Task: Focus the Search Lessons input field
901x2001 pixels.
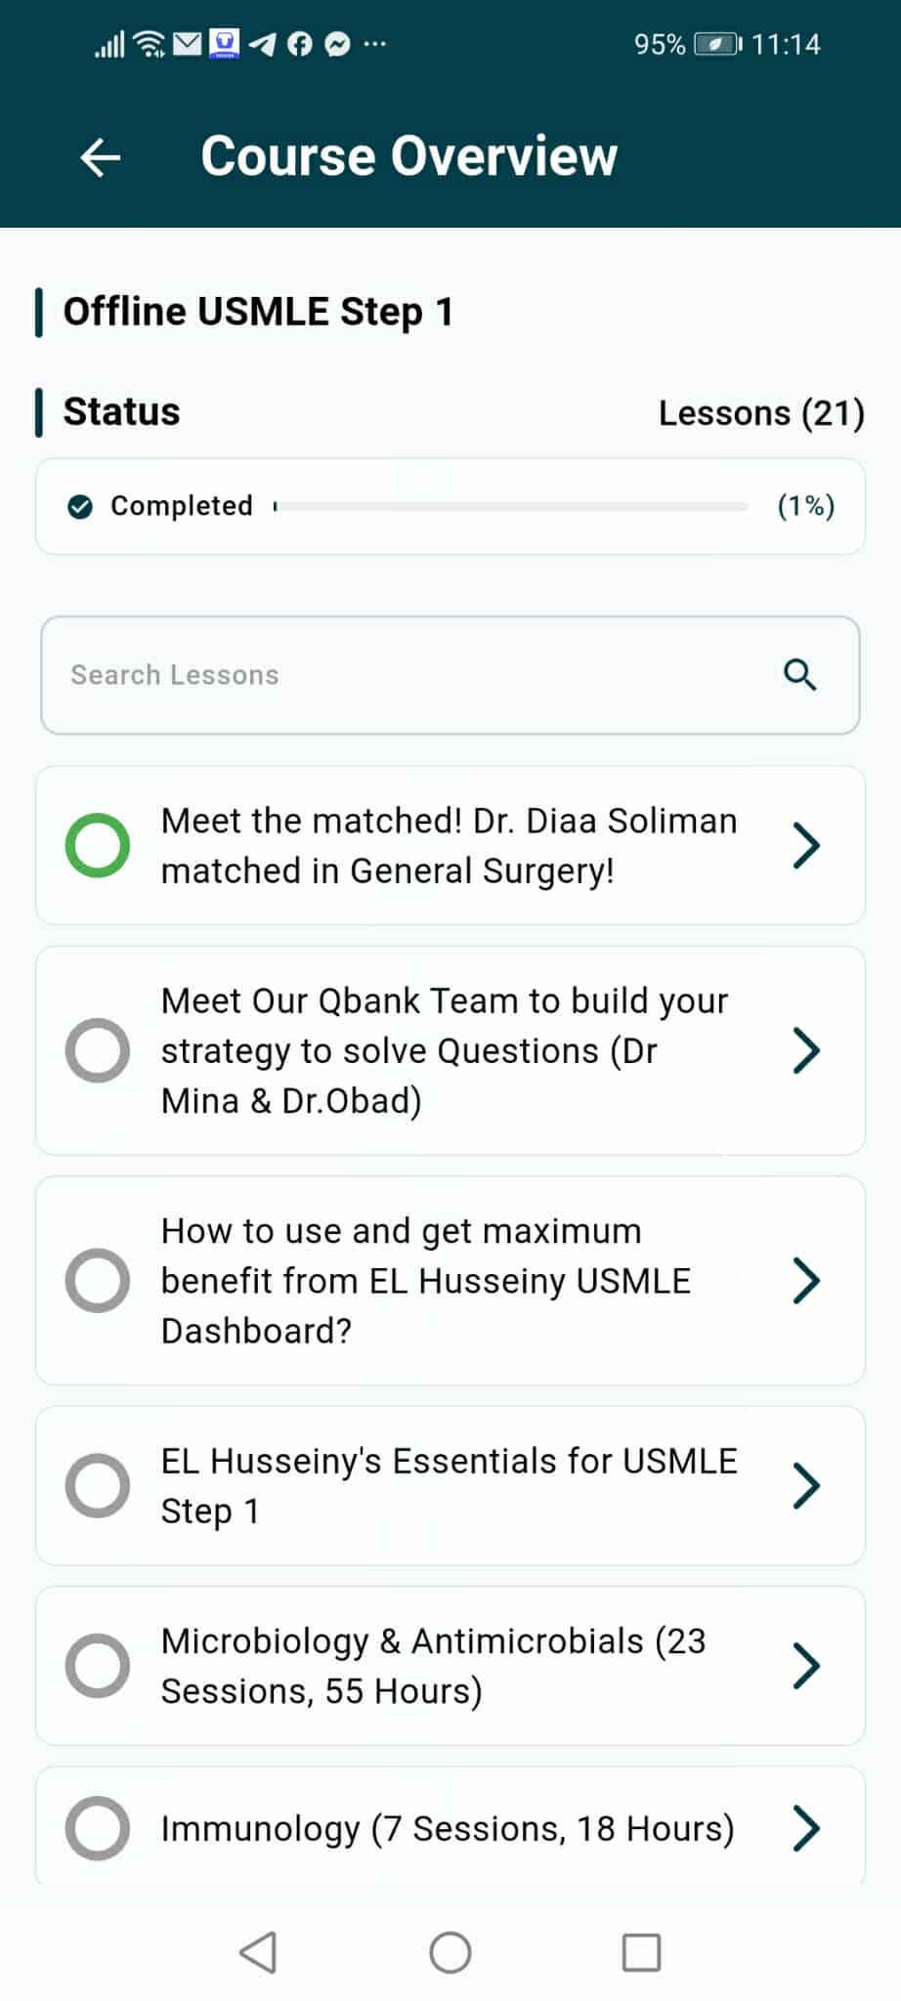Action: point(410,675)
